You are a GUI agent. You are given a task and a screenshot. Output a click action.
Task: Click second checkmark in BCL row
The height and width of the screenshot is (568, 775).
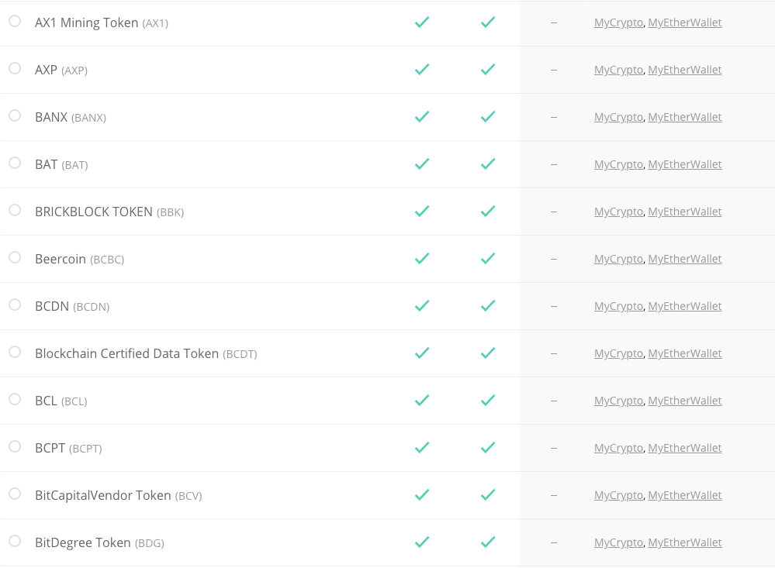(x=488, y=400)
